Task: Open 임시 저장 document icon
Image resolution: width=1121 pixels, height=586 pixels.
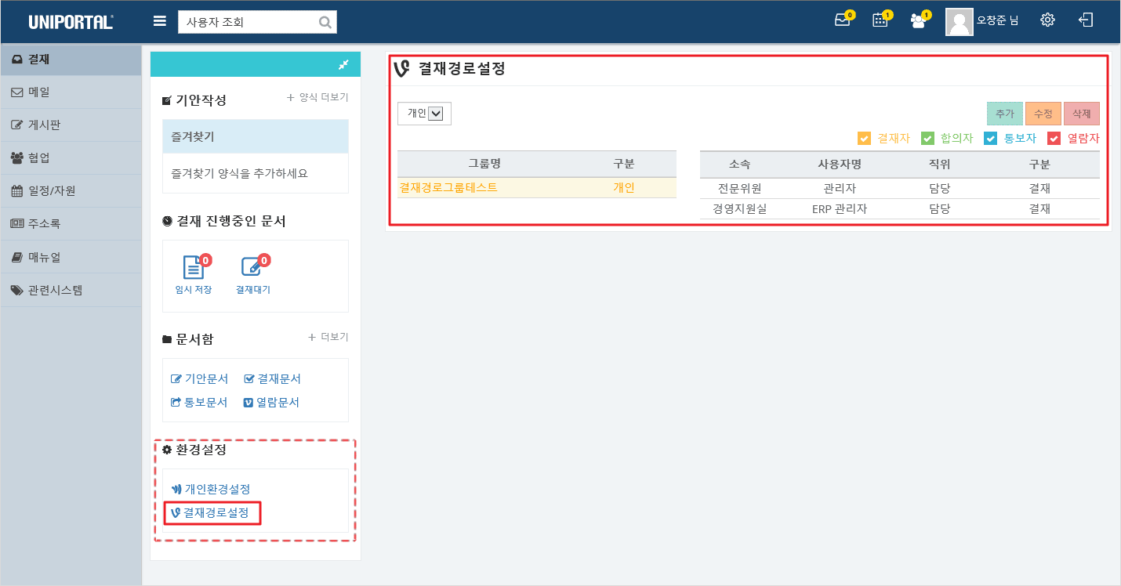Action: tap(193, 269)
